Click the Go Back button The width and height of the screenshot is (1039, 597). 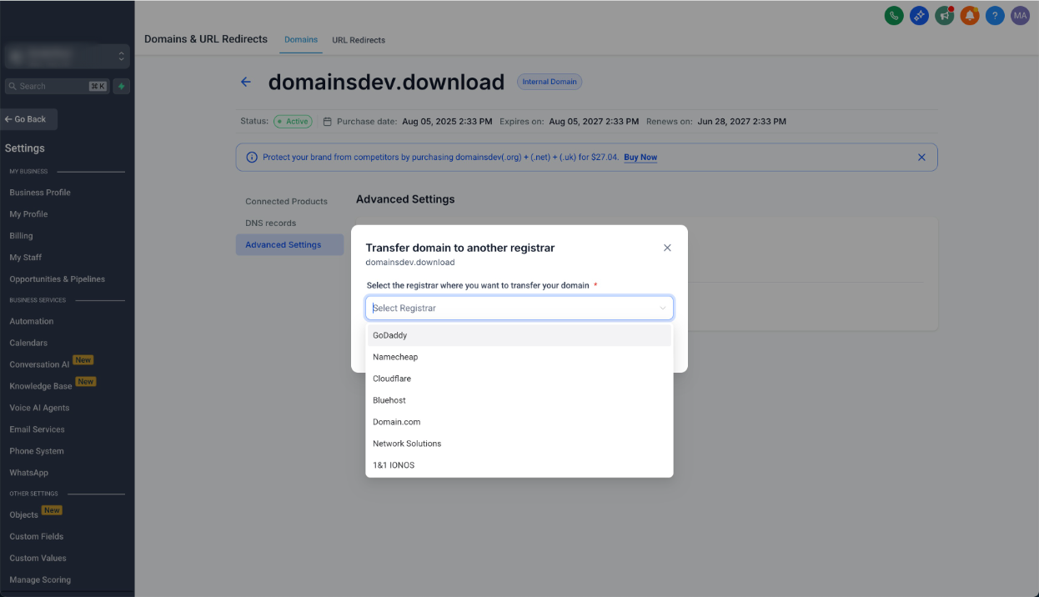[x=28, y=119]
